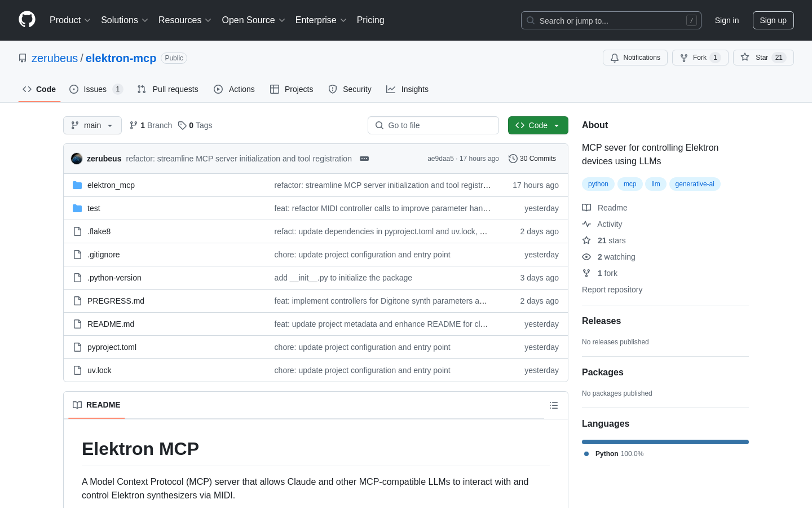Click the file icon next to uv.lock
This screenshot has height=508, width=812.
(77, 370)
